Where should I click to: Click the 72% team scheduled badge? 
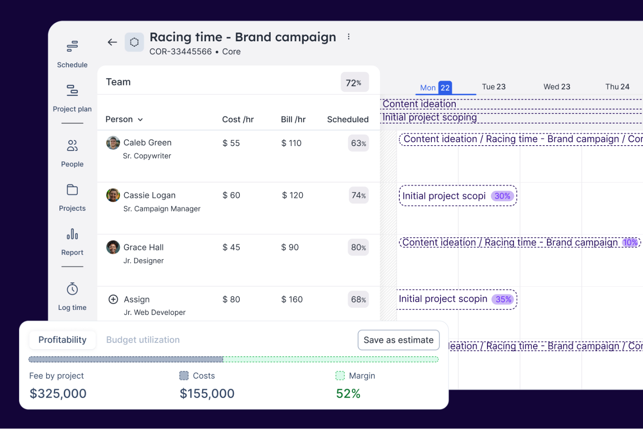355,82
